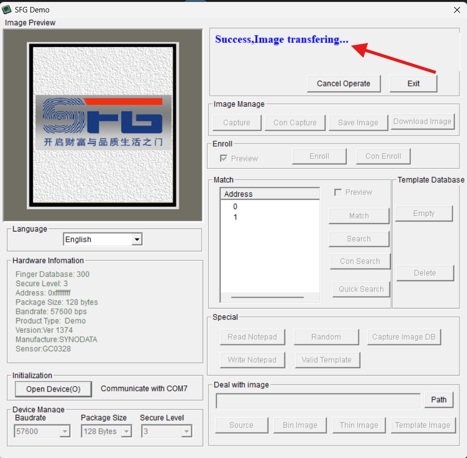467x458 pixels.
Task: Click the 'Bandrate: 57600 bps' info line
Action: coord(51,311)
